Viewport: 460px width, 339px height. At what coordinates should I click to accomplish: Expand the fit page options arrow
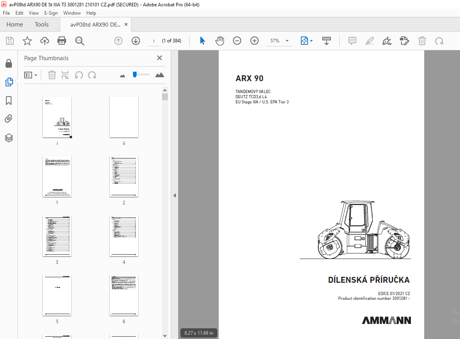[x=311, y=41]
